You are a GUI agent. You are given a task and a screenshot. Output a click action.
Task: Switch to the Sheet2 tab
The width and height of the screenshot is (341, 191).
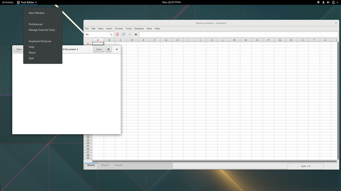pyautogui.click(x=105, y=165)
